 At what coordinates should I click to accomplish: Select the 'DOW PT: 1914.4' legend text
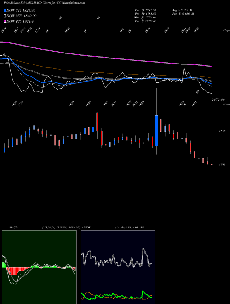20,21
